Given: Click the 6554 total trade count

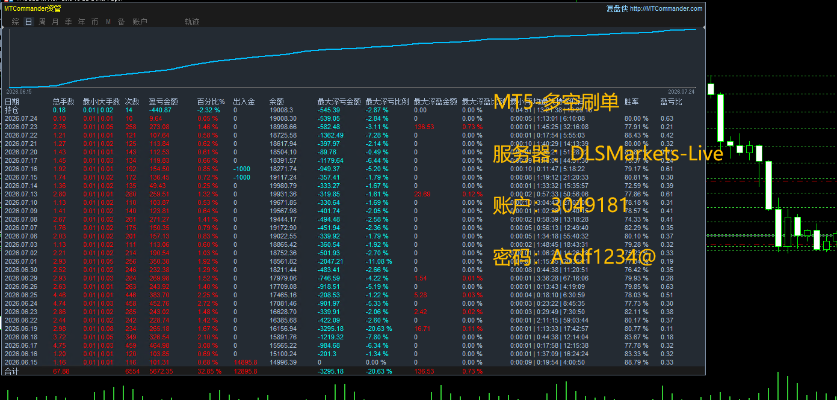Looking at the screenshot, I should [x=132, y=371].
